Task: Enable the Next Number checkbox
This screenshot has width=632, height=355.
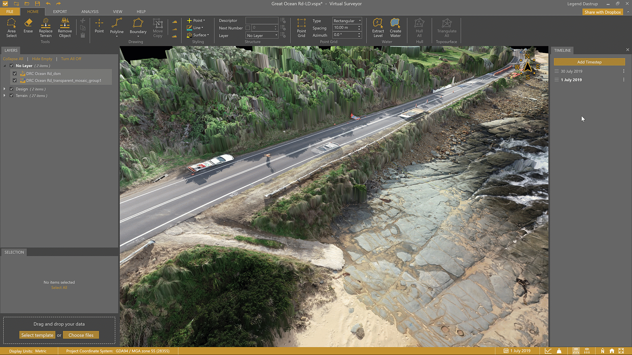Action: tap(248, 28)
